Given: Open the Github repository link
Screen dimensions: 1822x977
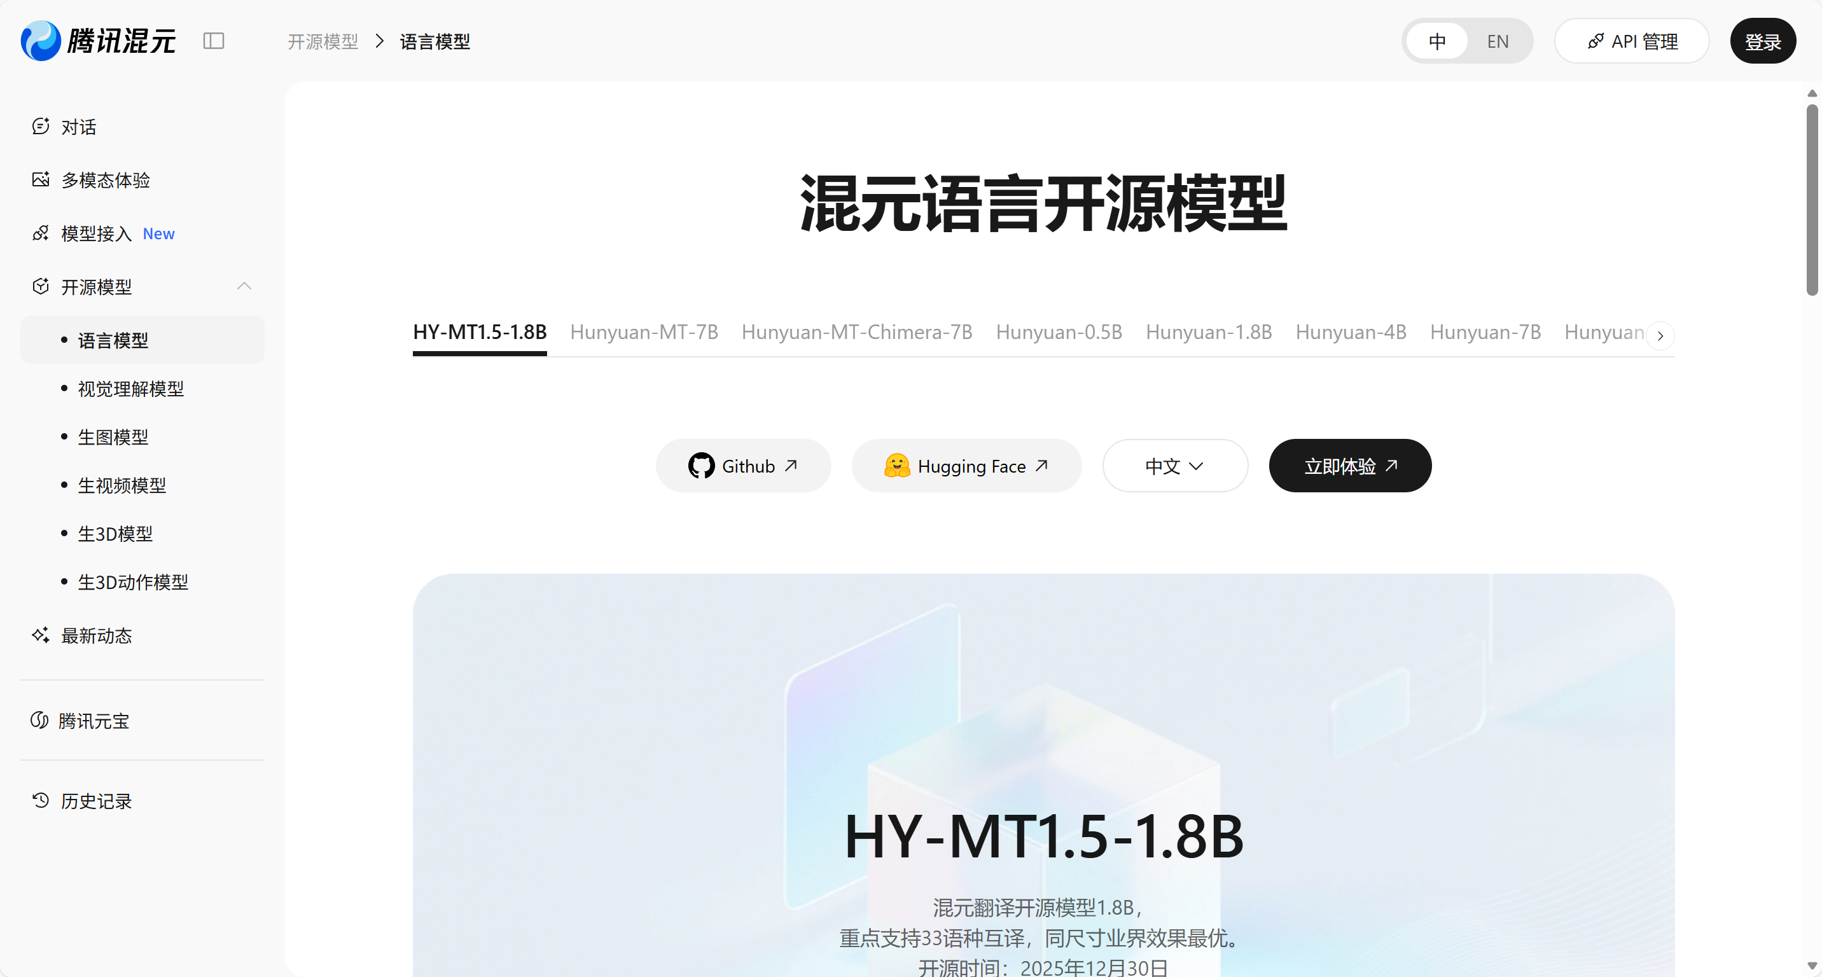Looking at the screenshot, I should tap(742, 465).
